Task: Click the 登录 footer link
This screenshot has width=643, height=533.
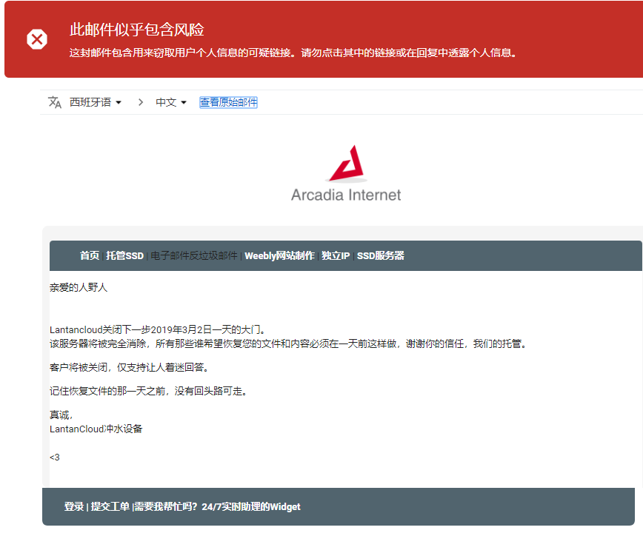Action: tap(74, 507)
